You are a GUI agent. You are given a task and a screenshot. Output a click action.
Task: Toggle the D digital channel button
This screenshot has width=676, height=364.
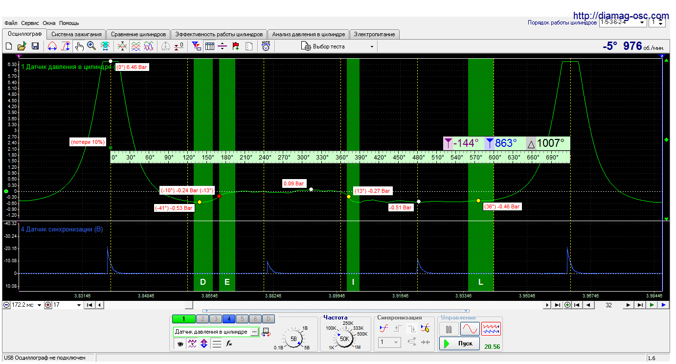[x=269, y=319]
